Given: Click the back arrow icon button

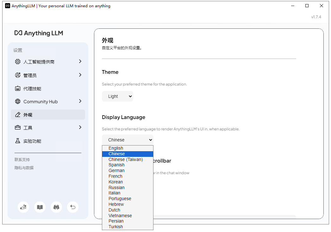Looking at the screenshot, I should click(x=73, y=207).
